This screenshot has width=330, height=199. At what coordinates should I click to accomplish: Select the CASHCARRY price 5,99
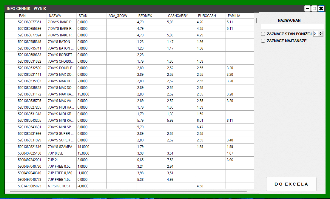(x=181, y=121)
